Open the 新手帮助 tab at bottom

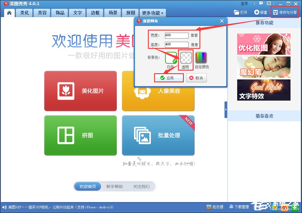[114, 186]
